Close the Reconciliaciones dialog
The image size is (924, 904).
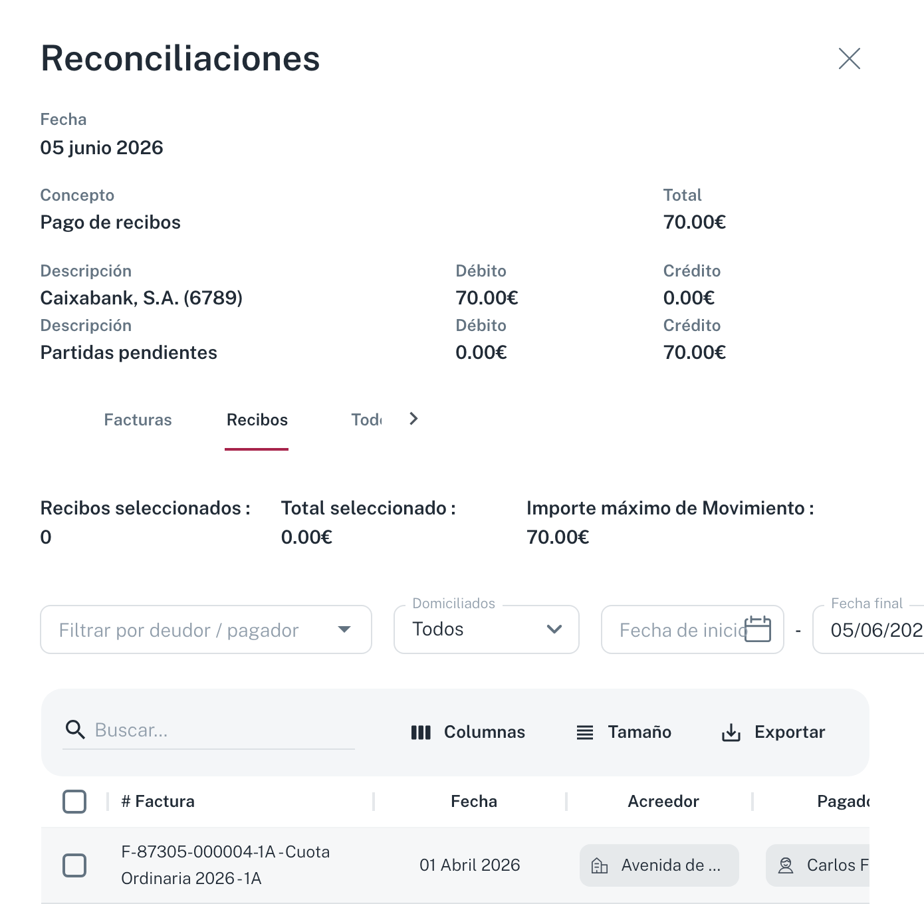point(849,58)
